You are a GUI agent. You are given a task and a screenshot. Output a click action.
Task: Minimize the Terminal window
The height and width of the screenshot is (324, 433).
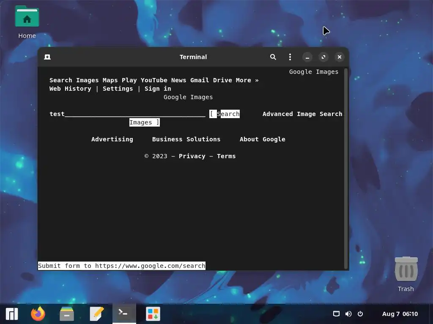tap(307, 57)
